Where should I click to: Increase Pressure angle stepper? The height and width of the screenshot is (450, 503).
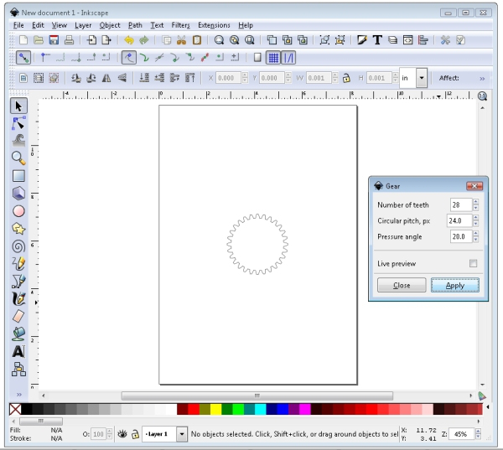[475, 234]
